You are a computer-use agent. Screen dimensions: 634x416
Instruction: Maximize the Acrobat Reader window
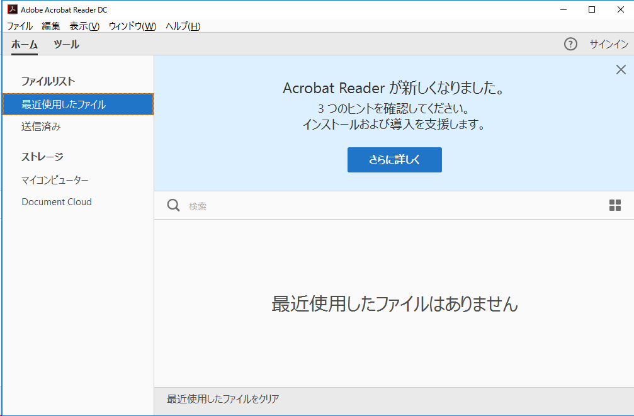pos(592,9)
